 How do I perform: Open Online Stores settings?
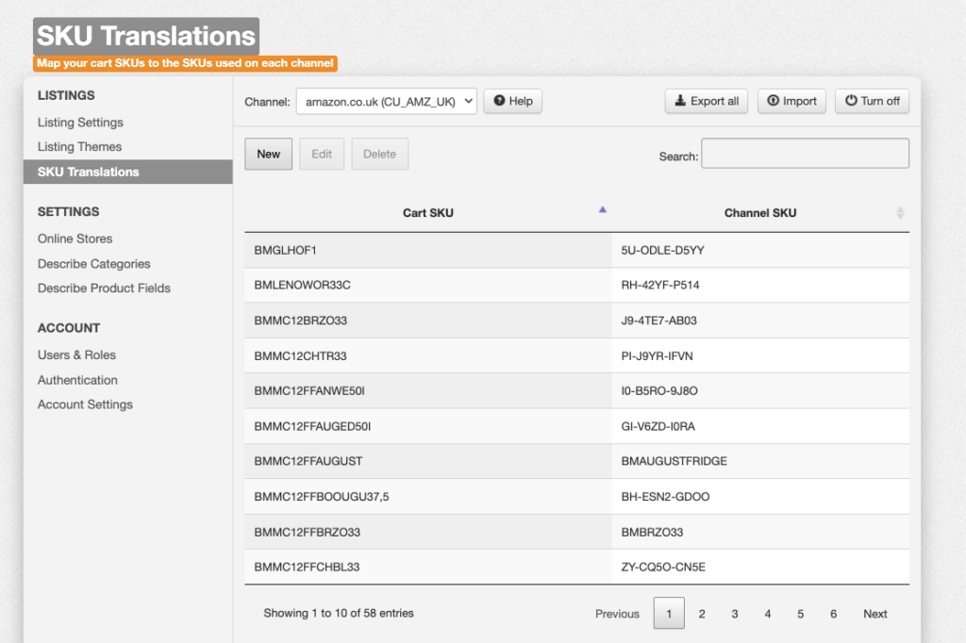pyautogui.click(x=75, y=239)
